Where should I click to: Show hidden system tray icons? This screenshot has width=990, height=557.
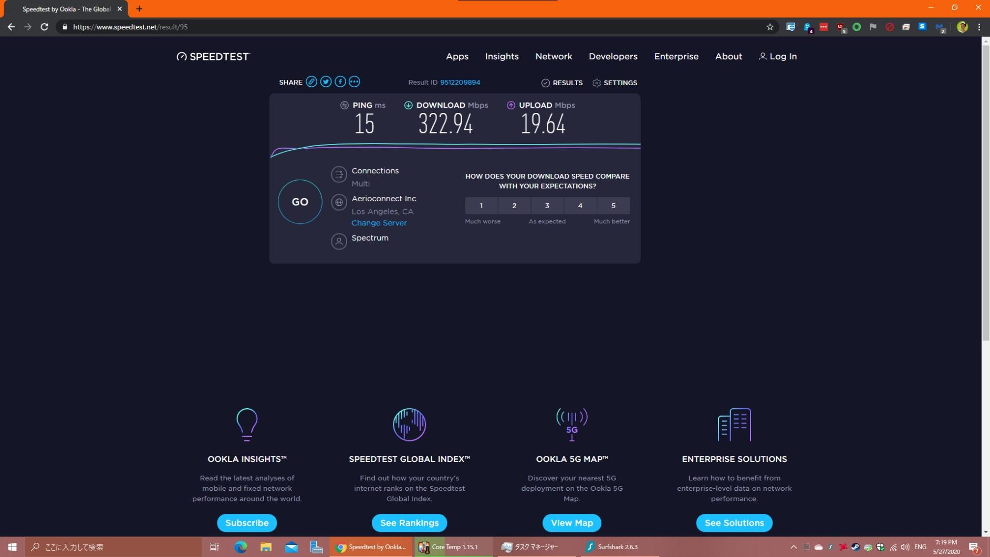click(794, 547)
